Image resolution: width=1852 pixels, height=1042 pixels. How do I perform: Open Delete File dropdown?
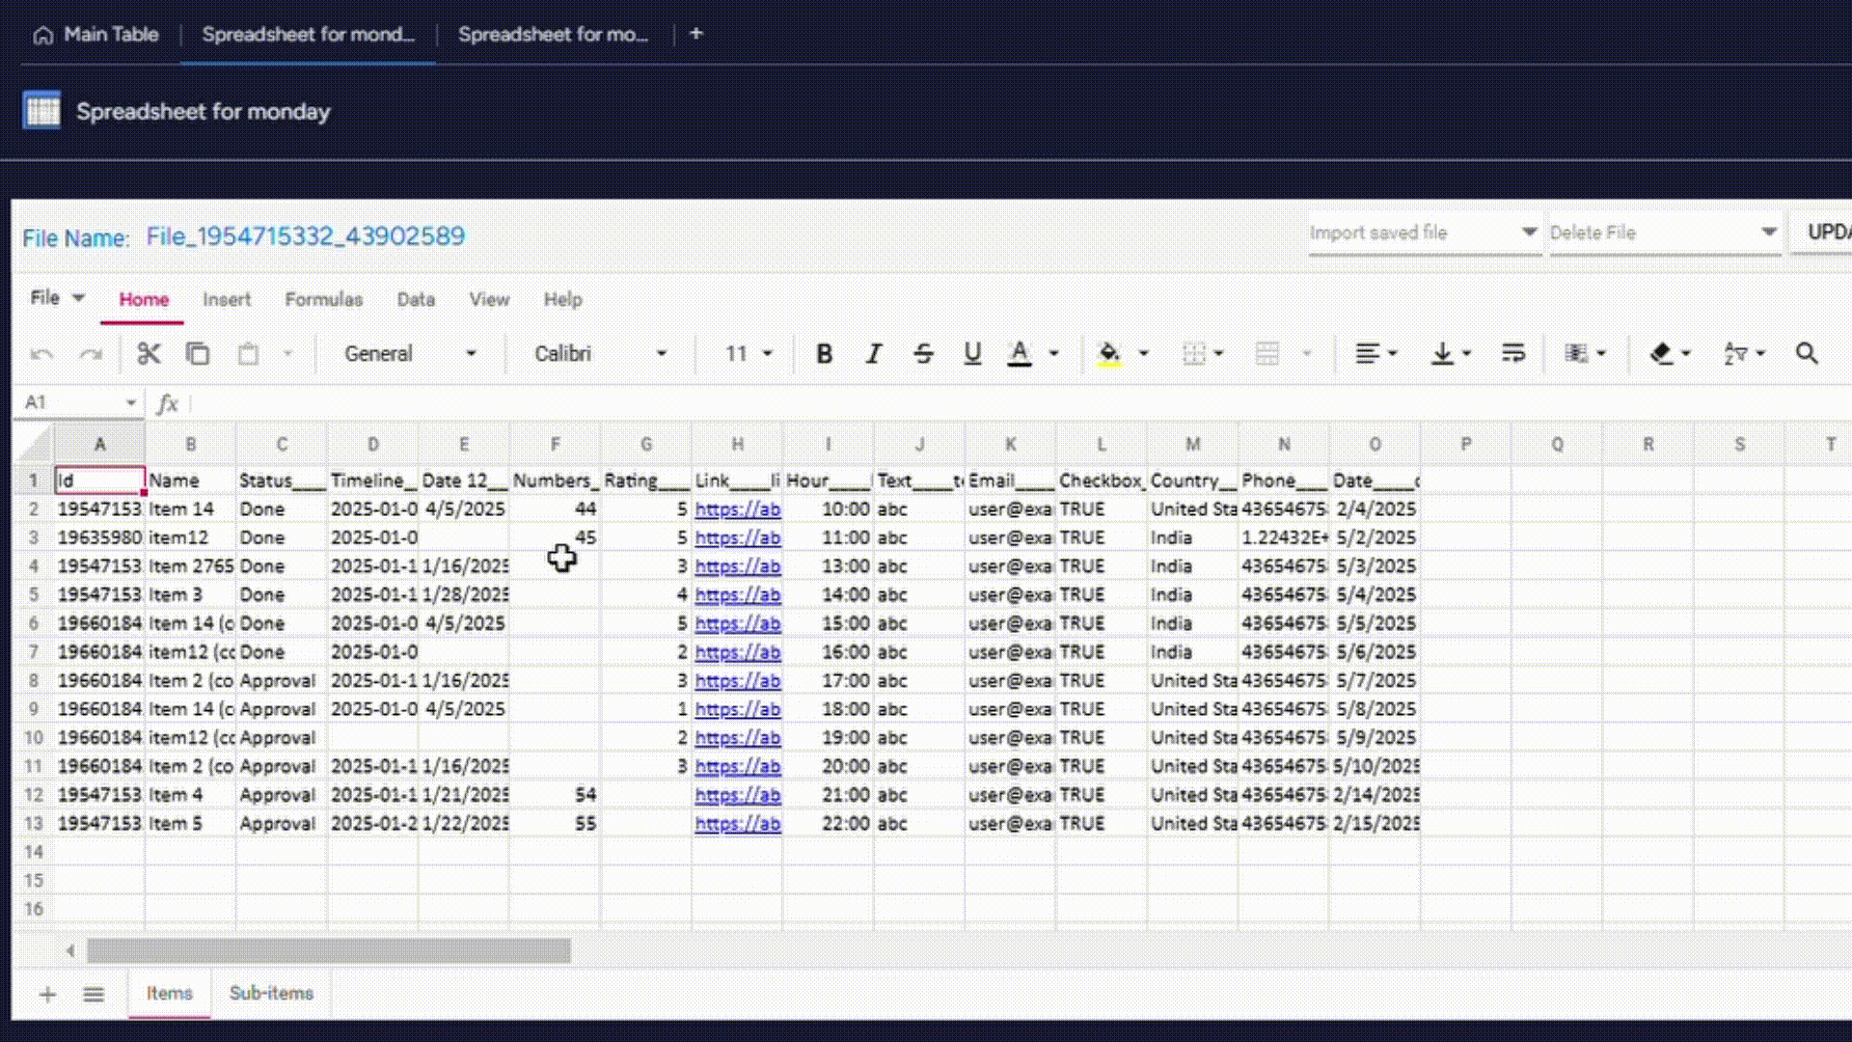pyautogui.click(x=1664, y=233)
